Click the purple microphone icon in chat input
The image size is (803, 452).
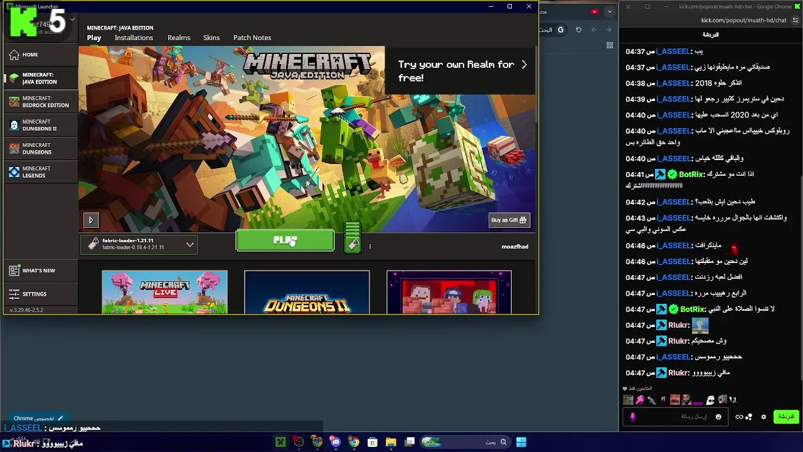[632, 417]
